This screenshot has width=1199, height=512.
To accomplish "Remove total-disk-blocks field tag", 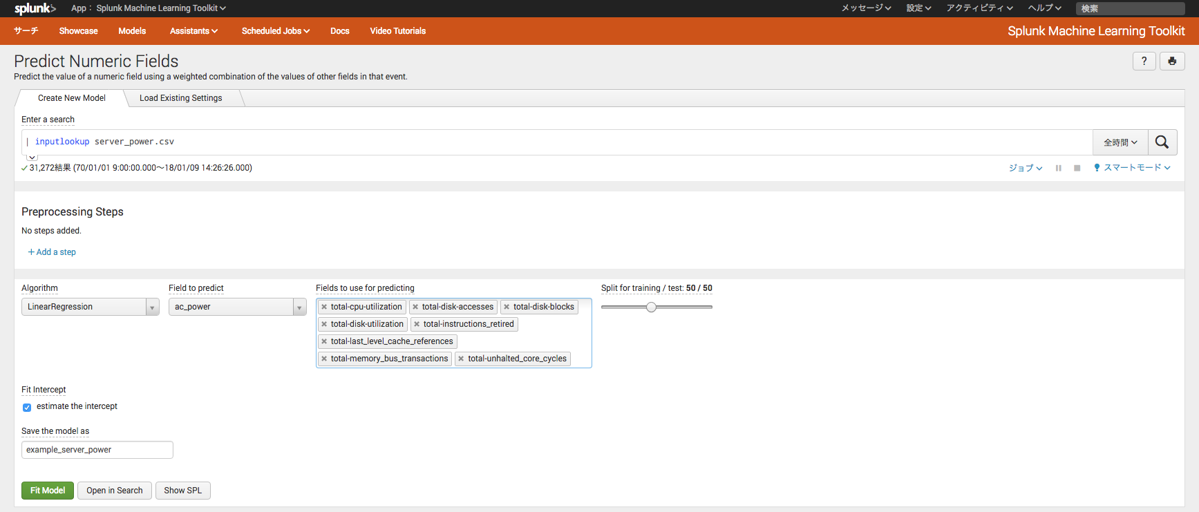I will [x=507, y=307].
